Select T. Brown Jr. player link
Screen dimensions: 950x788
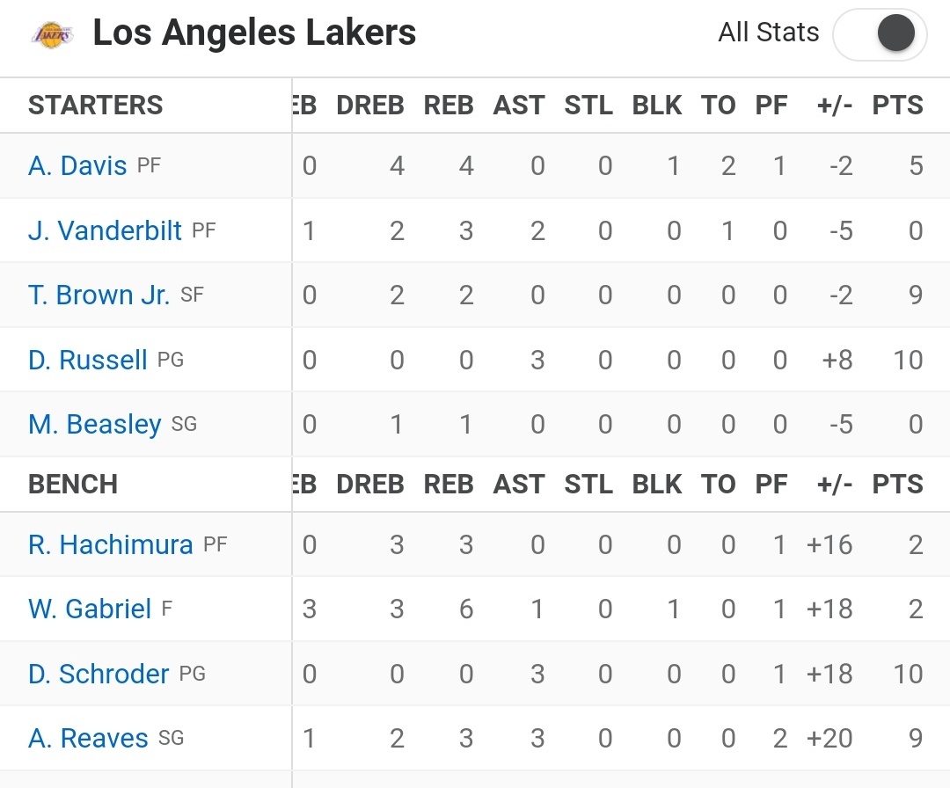(x=99, y=295)
